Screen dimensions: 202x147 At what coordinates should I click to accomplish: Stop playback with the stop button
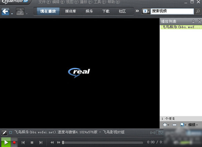(32, 143)
